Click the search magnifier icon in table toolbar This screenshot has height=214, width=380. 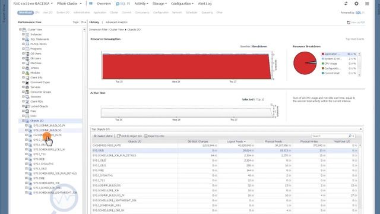(x=350, y=136)
